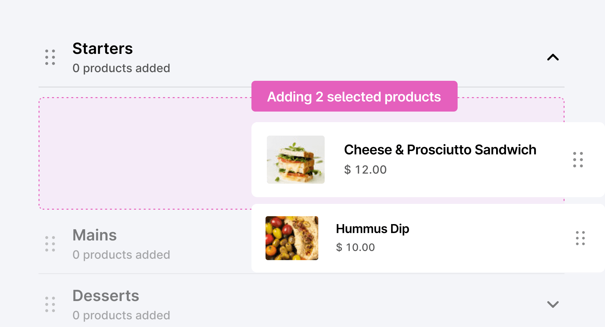Select the Starters category title
605x327 pixels.
coord(102,49)
